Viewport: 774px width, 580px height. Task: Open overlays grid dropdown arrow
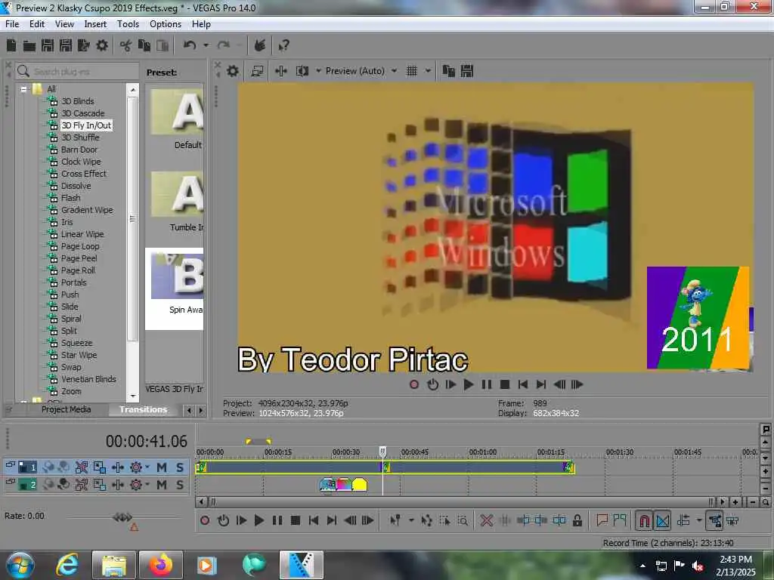coord(428,71)
